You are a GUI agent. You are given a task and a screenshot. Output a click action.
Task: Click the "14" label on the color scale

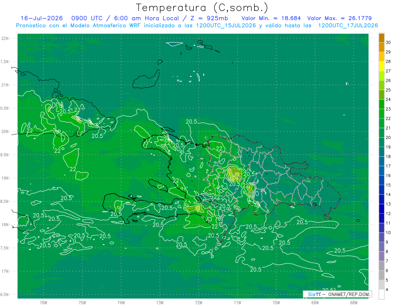(388, 194)
